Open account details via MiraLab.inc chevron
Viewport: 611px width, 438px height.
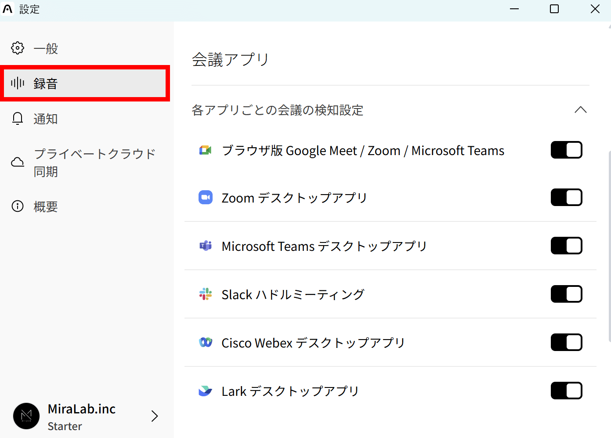154,416
